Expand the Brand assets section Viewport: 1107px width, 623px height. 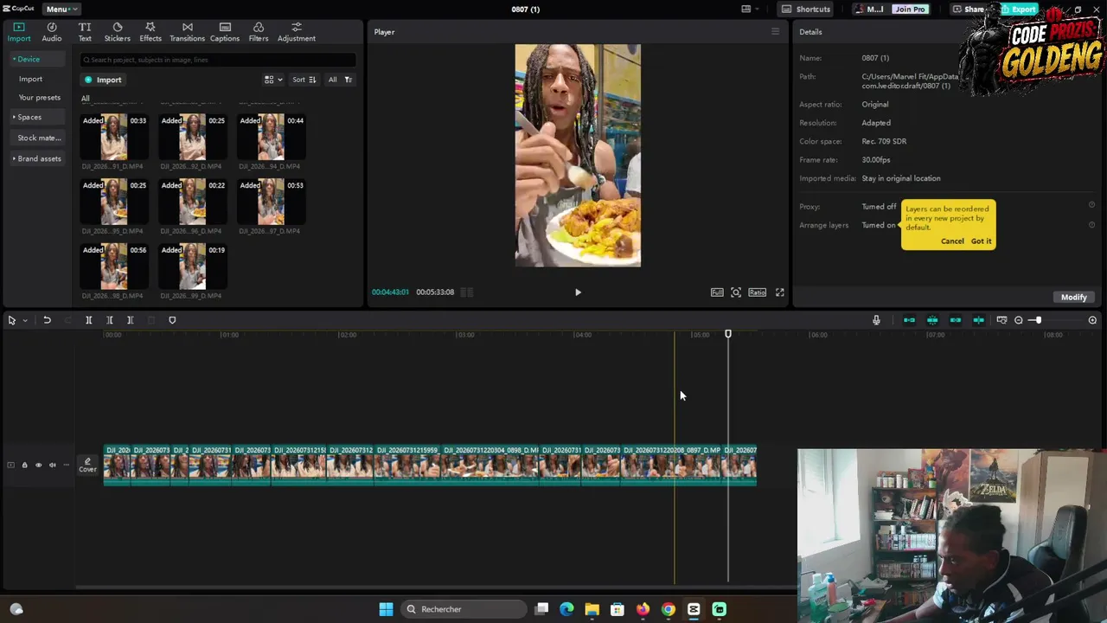[x=37, y=158]
